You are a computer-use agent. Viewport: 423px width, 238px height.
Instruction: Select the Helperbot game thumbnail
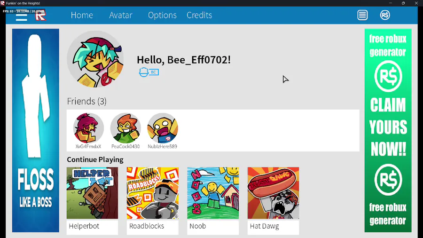(x=92, y=193)
